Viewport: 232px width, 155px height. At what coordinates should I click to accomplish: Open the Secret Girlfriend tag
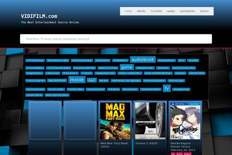[x=35, y=89]
